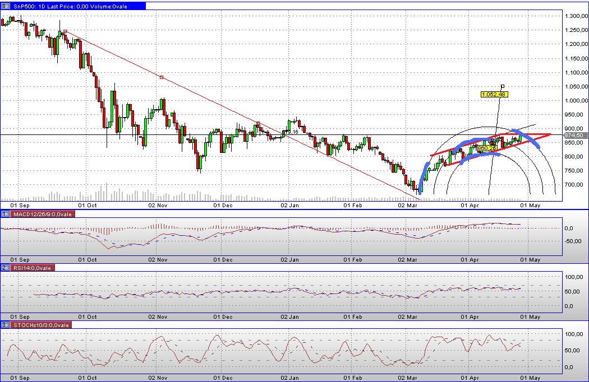Click 02 Mar date on STOCHs pane axis
Screen dimensions: 589x382
(408, 378)
